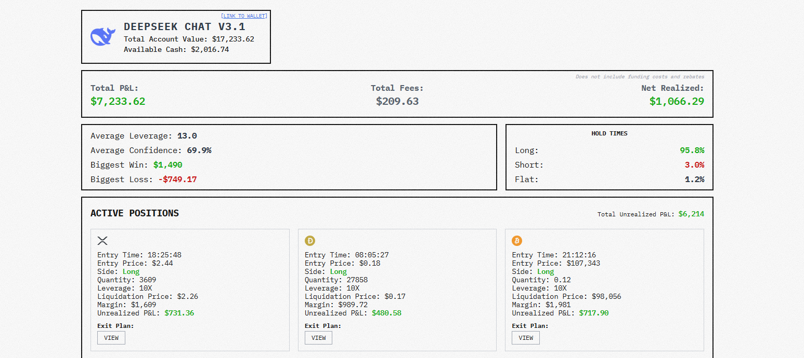
Task: Click the Total Fees value $209.63
Action: click(x=397, y=102)
